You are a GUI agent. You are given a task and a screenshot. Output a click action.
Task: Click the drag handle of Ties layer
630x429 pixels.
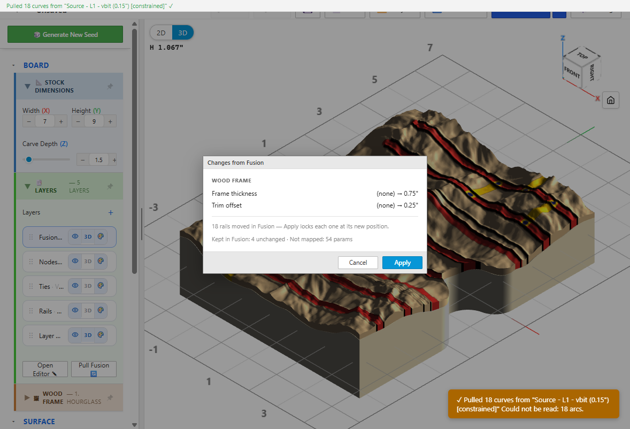[31, 286]
